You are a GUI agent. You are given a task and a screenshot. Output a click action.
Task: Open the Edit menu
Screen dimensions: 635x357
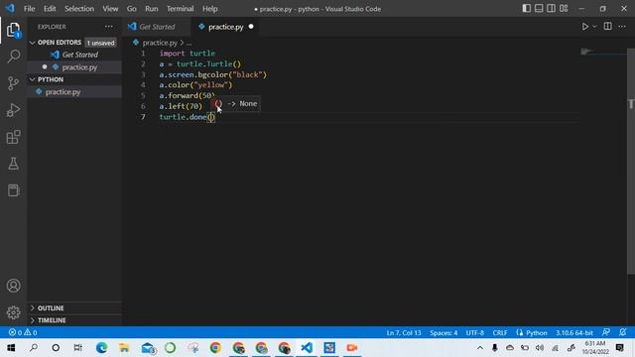coord(50,9)
